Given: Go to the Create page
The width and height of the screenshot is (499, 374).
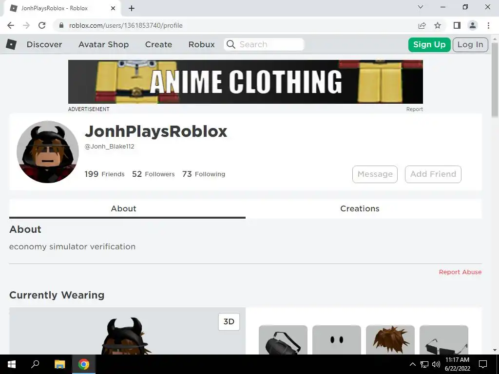Looking at the screenshot, I should (x=158, y=44).
